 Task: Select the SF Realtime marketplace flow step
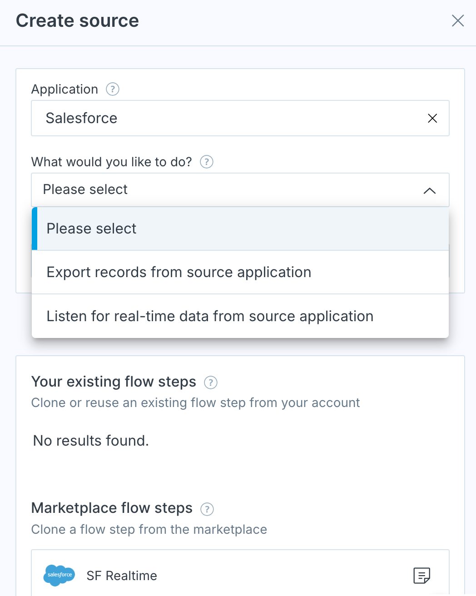pos(240,573)
